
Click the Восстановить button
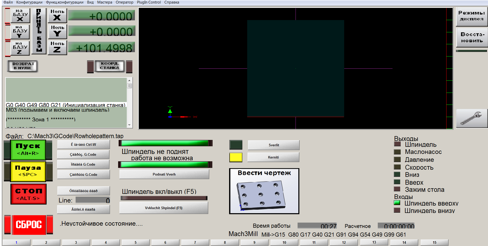(x=472, y=38)
